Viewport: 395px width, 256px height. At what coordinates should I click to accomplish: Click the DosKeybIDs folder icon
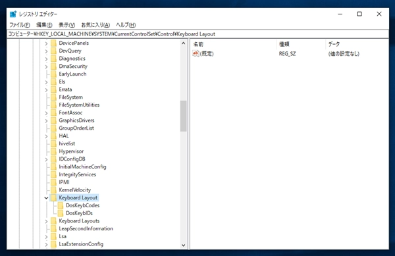[x=61, y=213]
